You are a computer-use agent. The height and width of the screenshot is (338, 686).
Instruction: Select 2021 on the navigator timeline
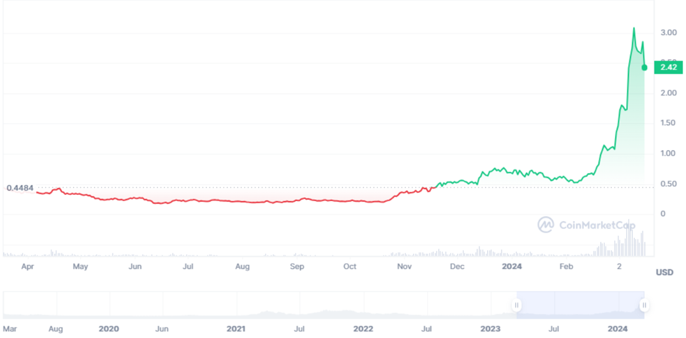[x=236, y=328]
